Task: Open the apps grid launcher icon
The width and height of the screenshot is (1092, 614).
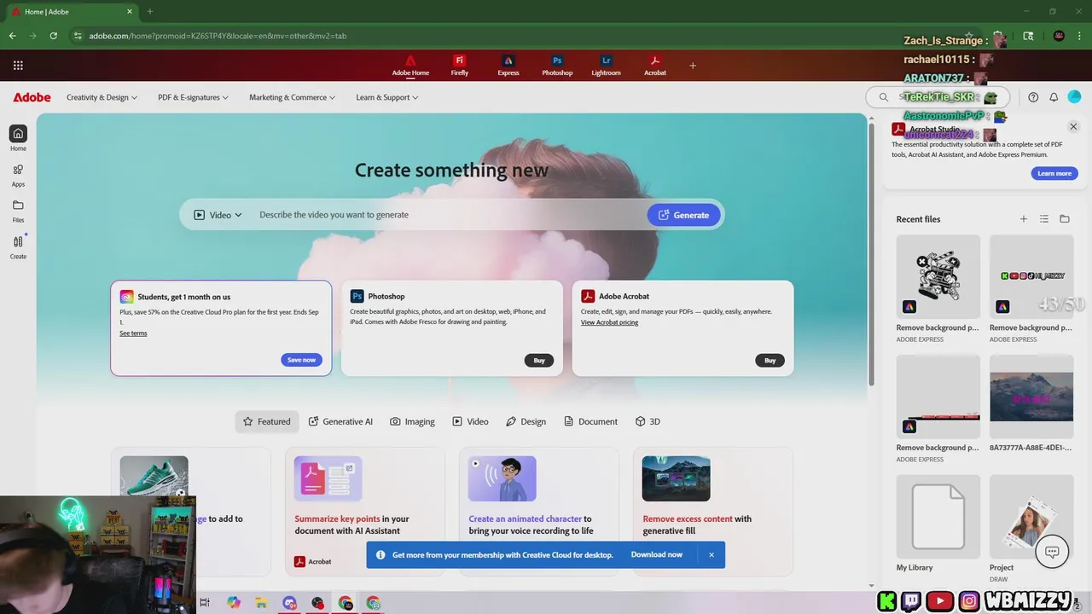Action: pyautogui.click(x=18, y=65)
